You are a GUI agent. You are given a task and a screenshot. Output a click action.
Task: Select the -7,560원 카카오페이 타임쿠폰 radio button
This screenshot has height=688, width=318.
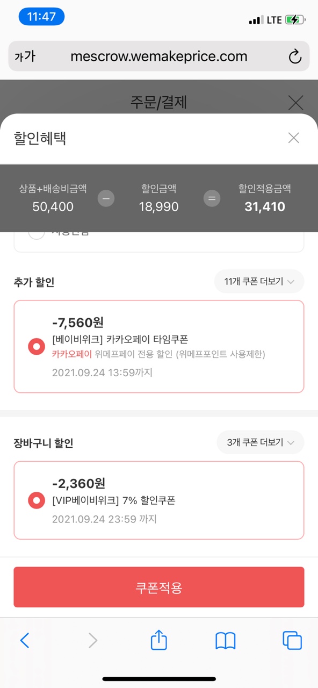point(37,347)
